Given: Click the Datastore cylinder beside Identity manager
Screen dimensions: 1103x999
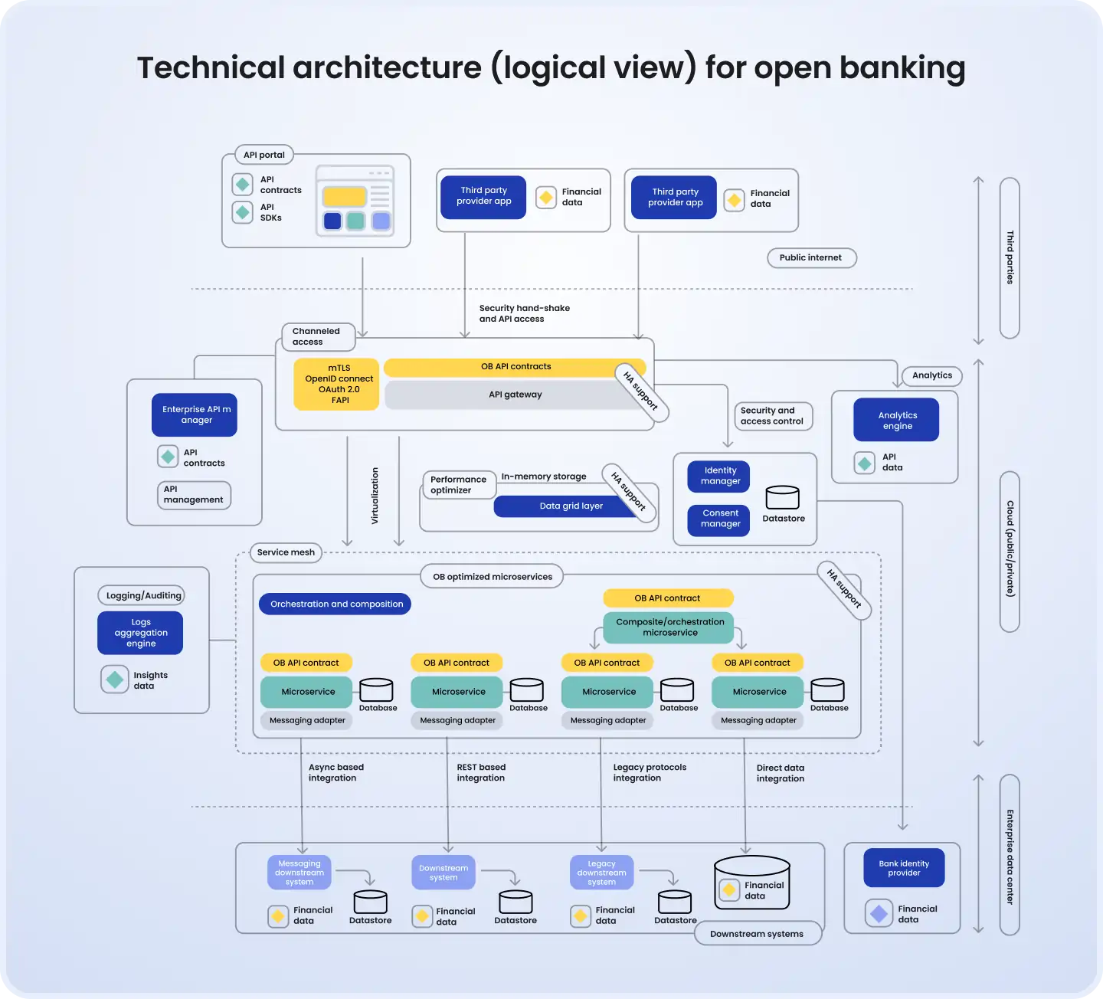Looking at the screenshot, I should (783, 498).
